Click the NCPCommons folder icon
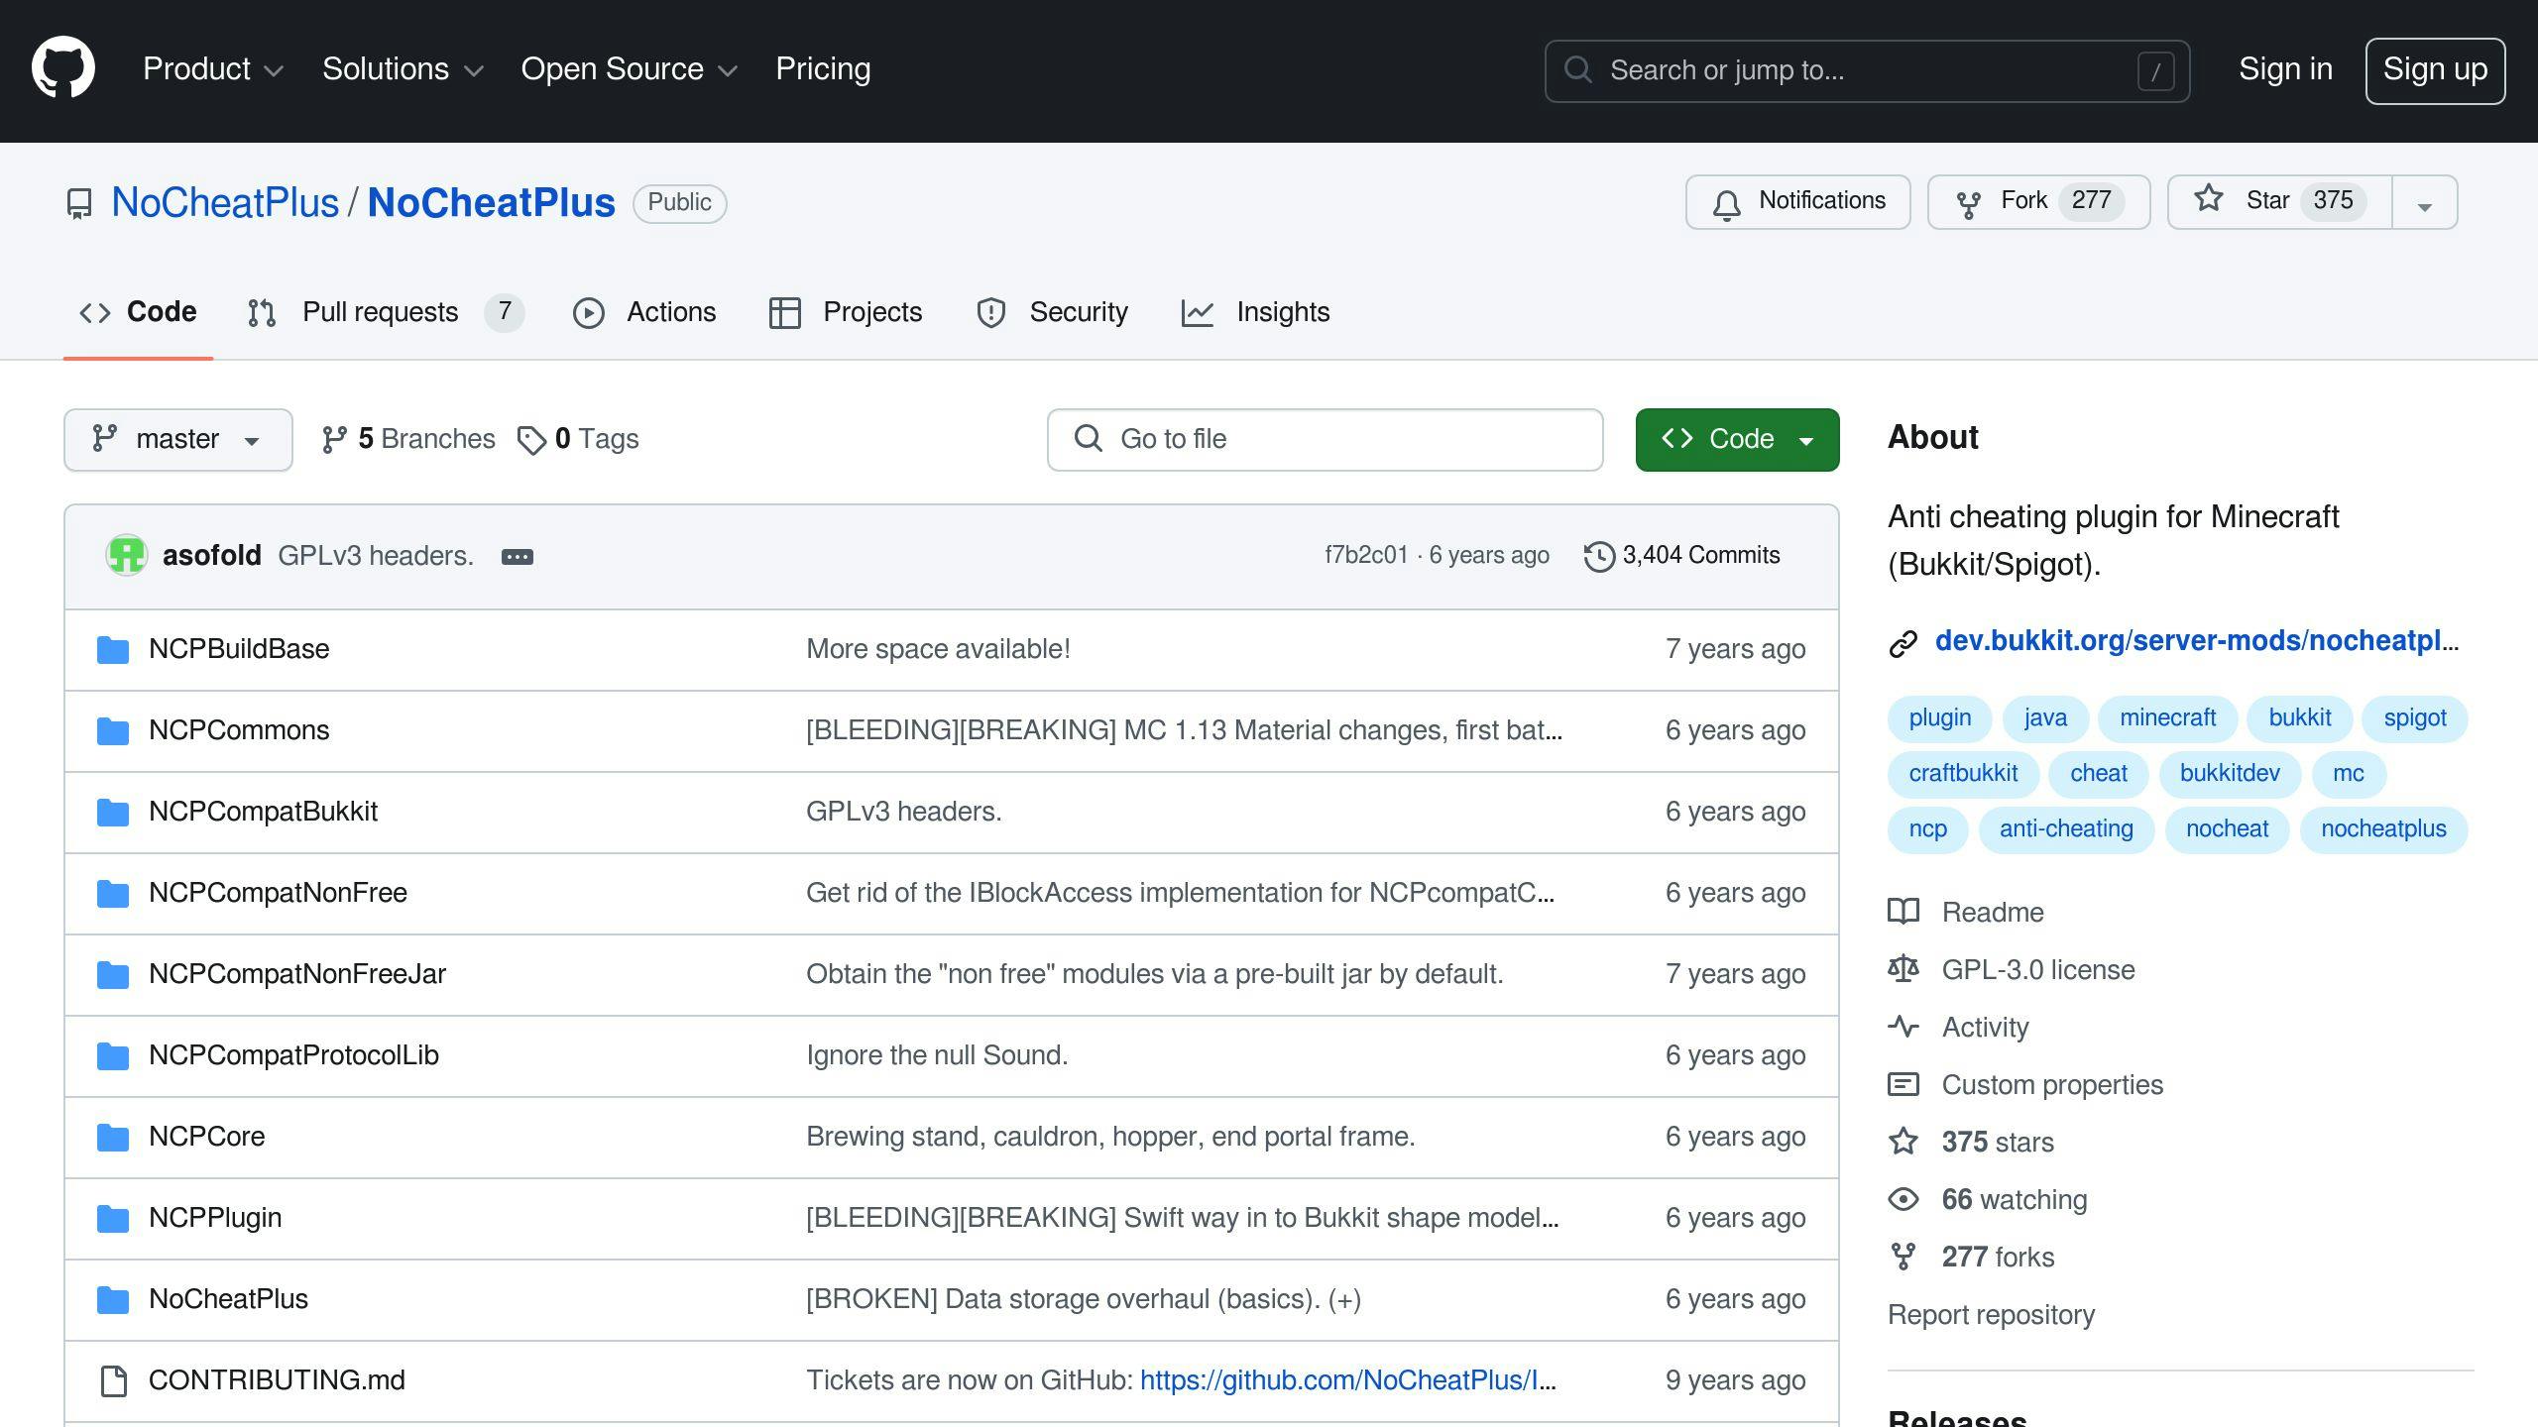This screenshot has height=1427, width=2538. click(113, 731)
